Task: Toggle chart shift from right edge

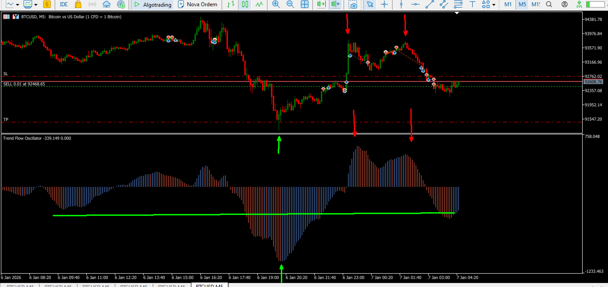Action: 336,4
